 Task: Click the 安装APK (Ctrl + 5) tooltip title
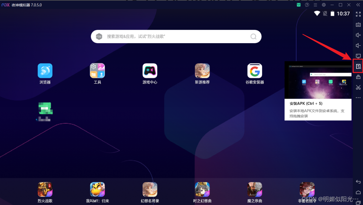(x=306, y=104)
